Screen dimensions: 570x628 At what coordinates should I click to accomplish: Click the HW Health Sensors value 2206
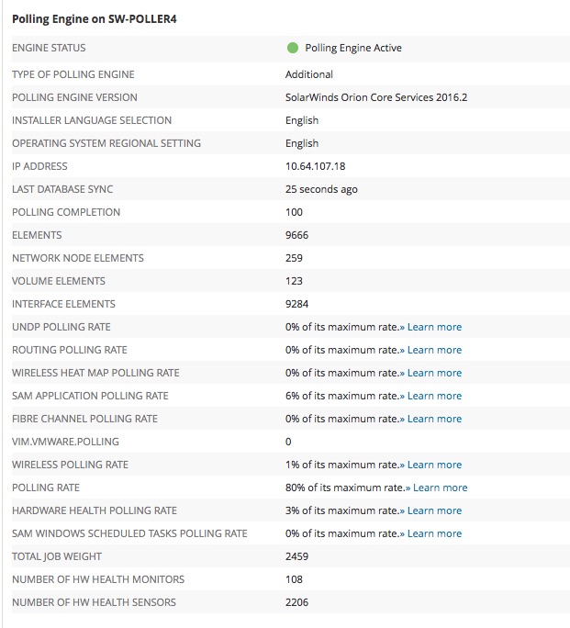coord(297,602)
